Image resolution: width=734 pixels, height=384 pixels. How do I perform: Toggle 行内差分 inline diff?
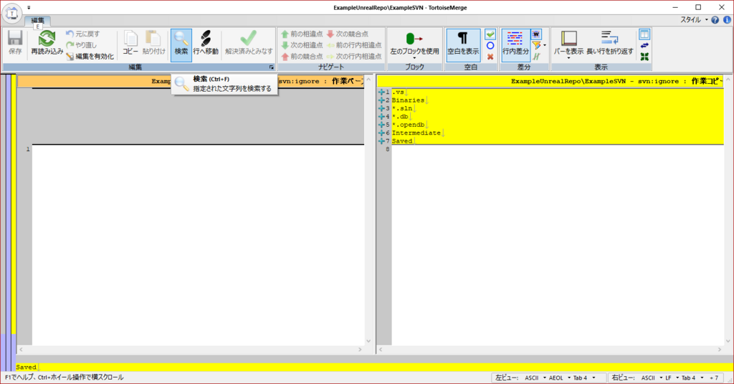click(x=515, y=45)
